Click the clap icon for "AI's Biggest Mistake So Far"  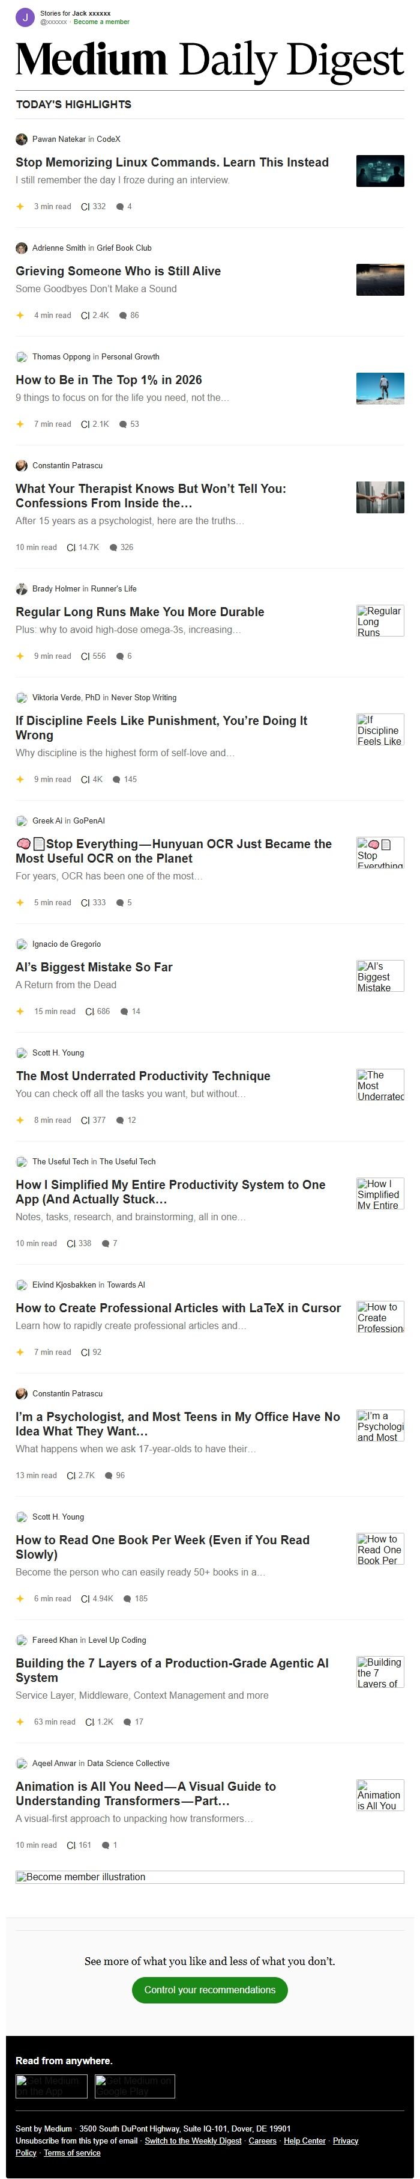(x=88, y=1011)
